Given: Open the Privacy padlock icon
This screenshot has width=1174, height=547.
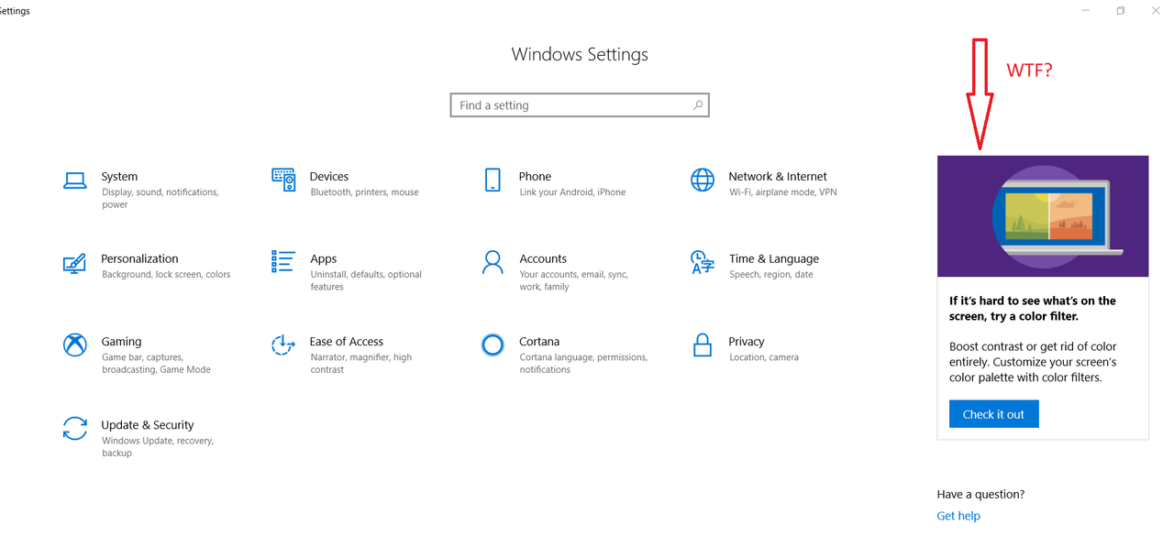Looking at the screenshot, I should coord(703,345).
